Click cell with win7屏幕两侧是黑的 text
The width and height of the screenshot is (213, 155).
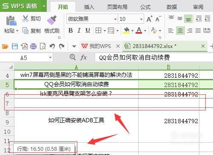pos(76,75)
